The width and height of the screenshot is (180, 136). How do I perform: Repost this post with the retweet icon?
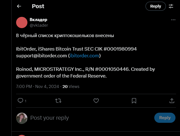click(58, 101)
